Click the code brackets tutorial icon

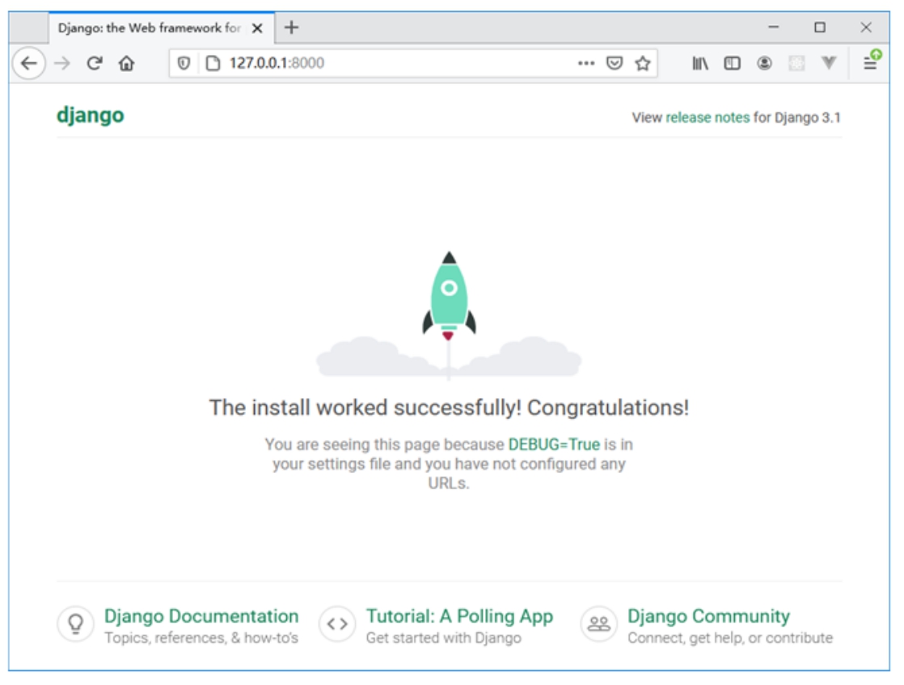(337, 624)
